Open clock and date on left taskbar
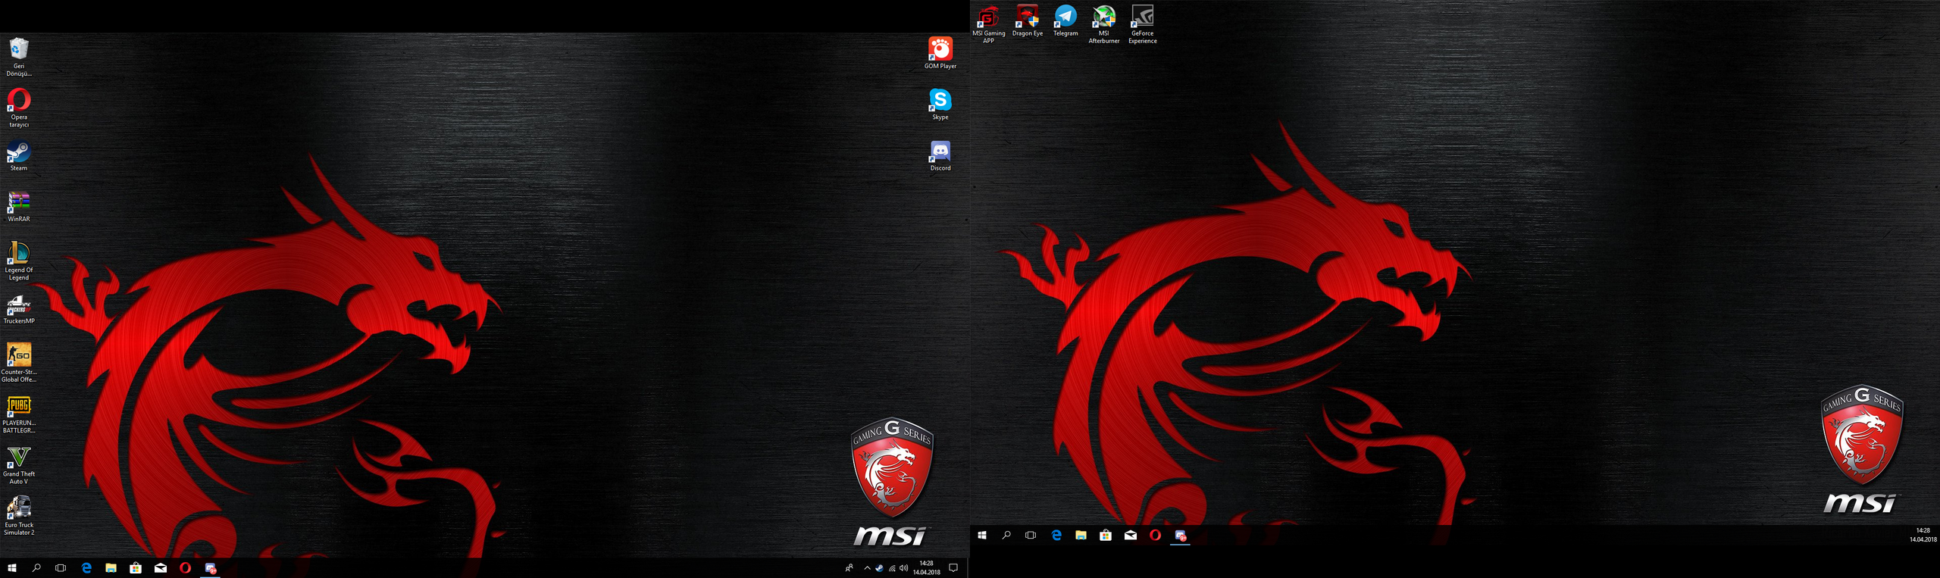1940x578 pixels. pos(926,568)
